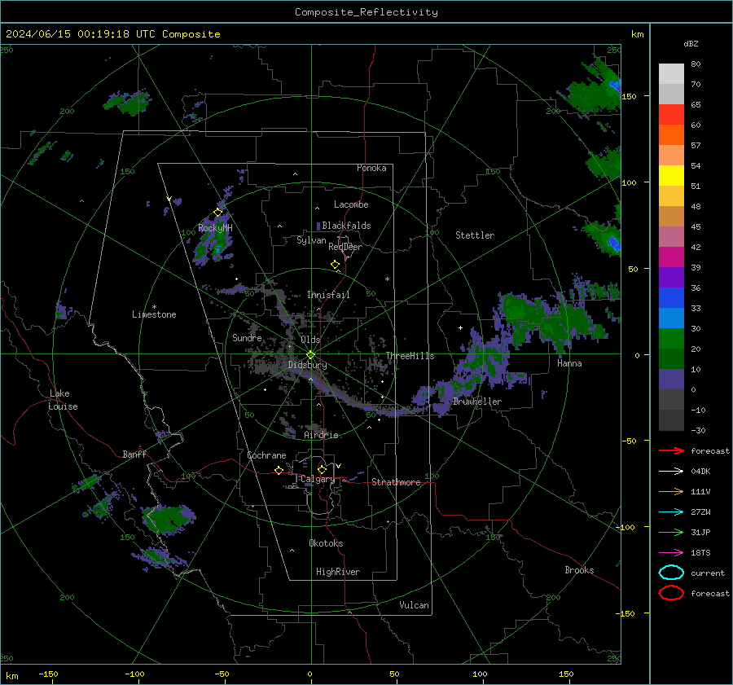This screenshot has width=733, height=685.
Task: Click the asterisk marker southeast of Red Deer
Action: pos(387,279)
